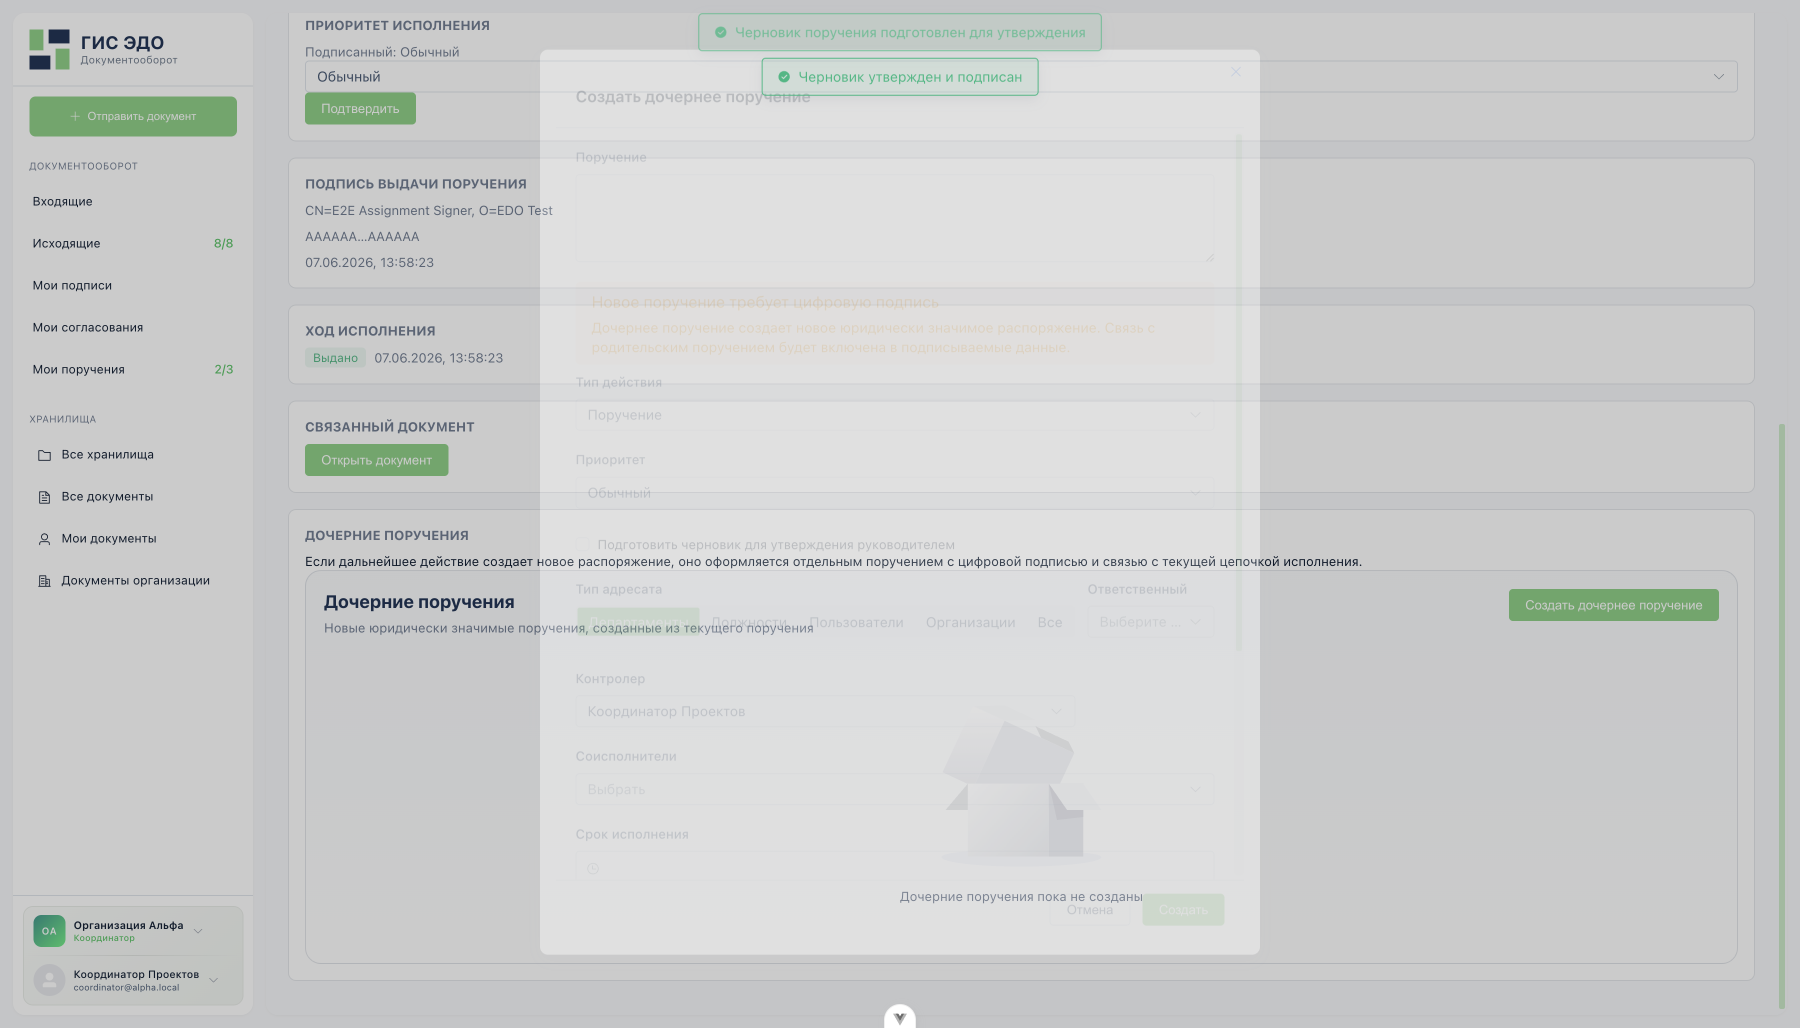Click the Отправить документ button
1800x1028 pixels.
tap(132, 116)
